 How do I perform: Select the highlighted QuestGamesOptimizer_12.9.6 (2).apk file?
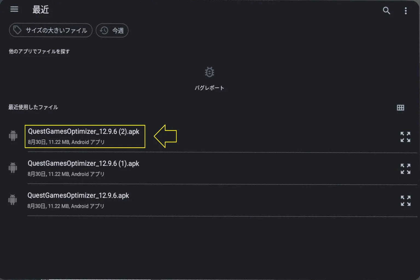click(84, 136)
